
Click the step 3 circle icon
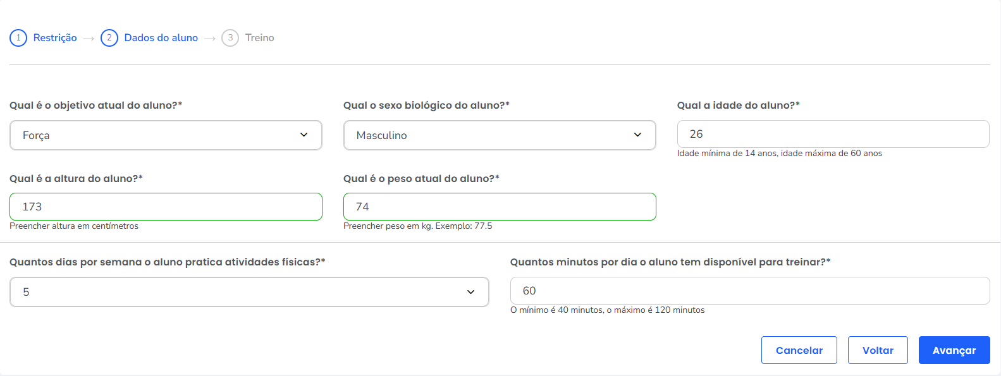click(230, 38)
